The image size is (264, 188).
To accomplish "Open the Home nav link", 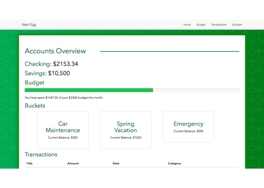I will click(x=187, y=25).
